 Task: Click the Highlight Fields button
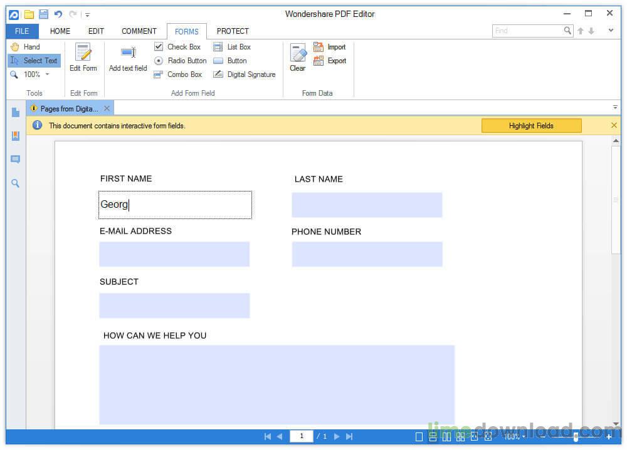click(531, 125)
